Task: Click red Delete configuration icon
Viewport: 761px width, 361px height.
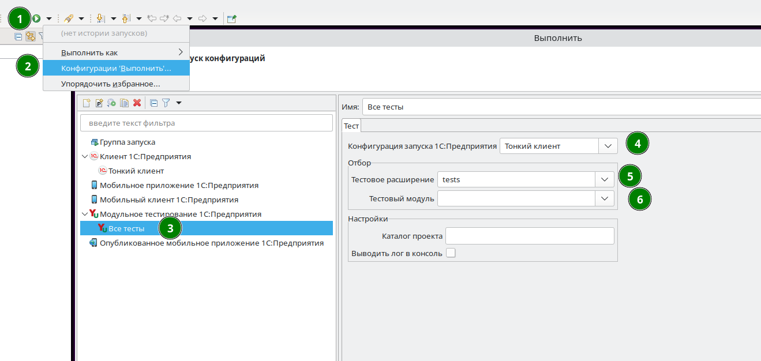Action: pos(137,103)
